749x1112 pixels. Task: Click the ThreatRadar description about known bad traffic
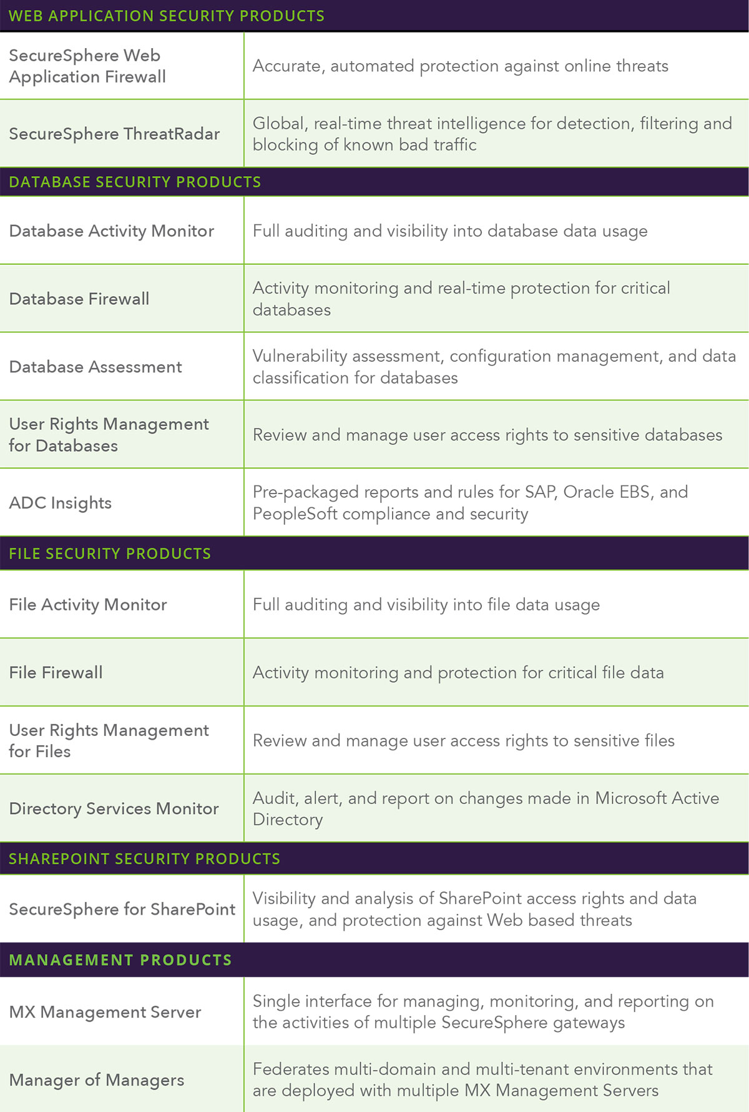492,134
